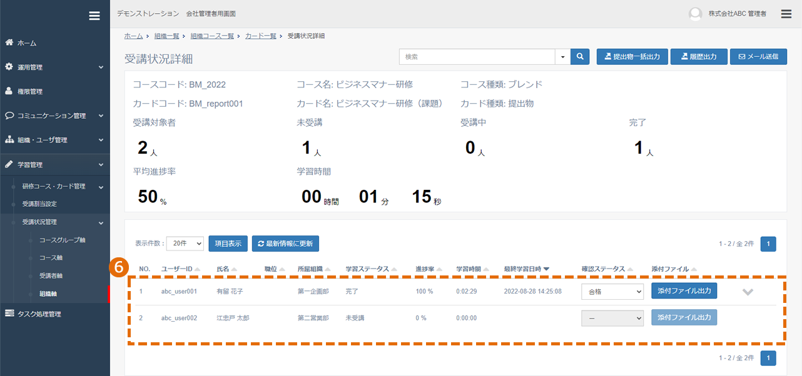Click into the 検索 search field
Image resolution: width=802 pixels, height=376 pixels.
tap(477, 56)
